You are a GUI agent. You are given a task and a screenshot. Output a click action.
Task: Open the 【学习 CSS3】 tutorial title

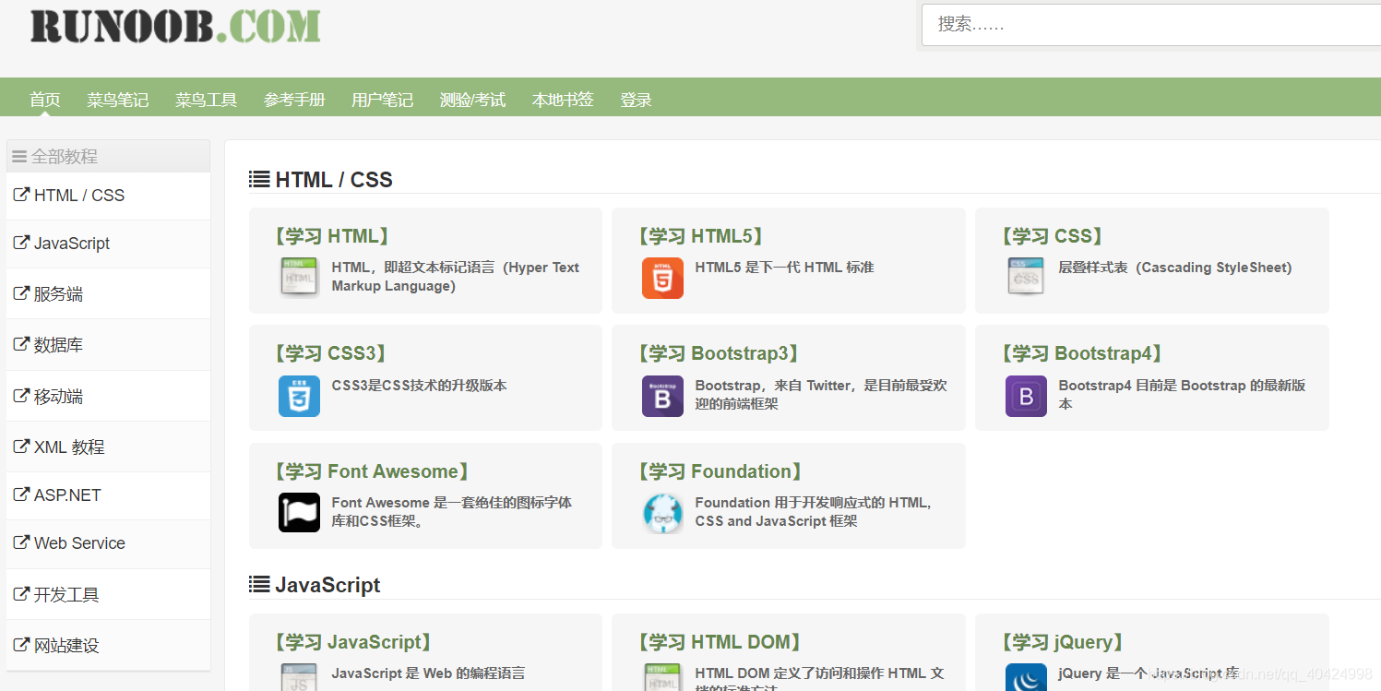(x=330, y=353)
